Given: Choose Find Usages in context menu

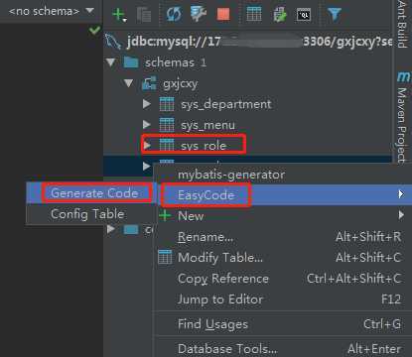Looking at the screenshot, I should [x=212, y=324].
